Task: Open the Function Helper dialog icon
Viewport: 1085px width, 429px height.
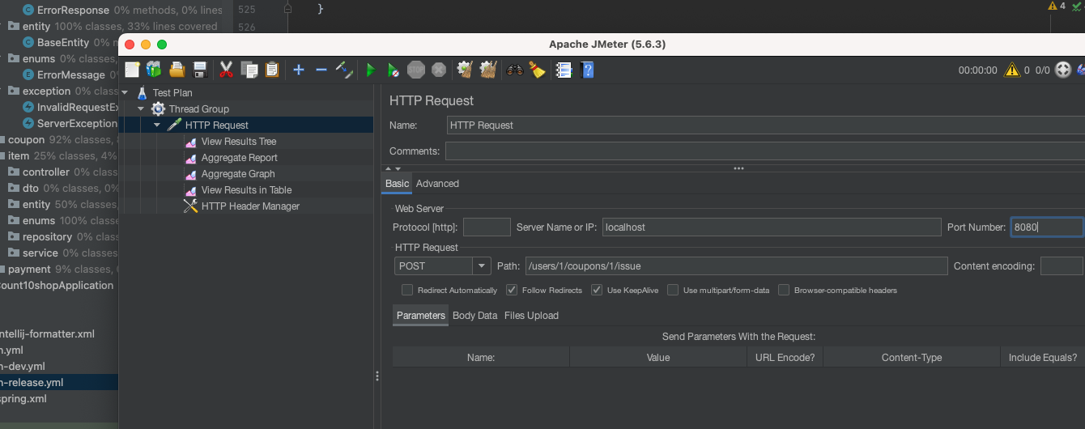Action: coord(564,70)
